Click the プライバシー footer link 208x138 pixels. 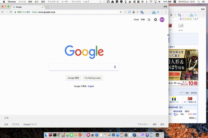tap(143, 124)
